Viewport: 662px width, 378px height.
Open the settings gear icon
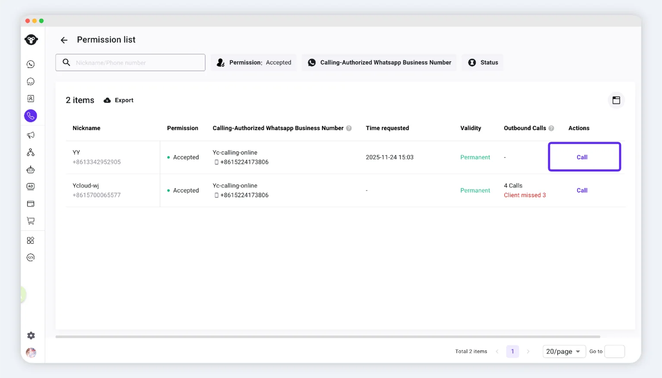tap(31, 335)
